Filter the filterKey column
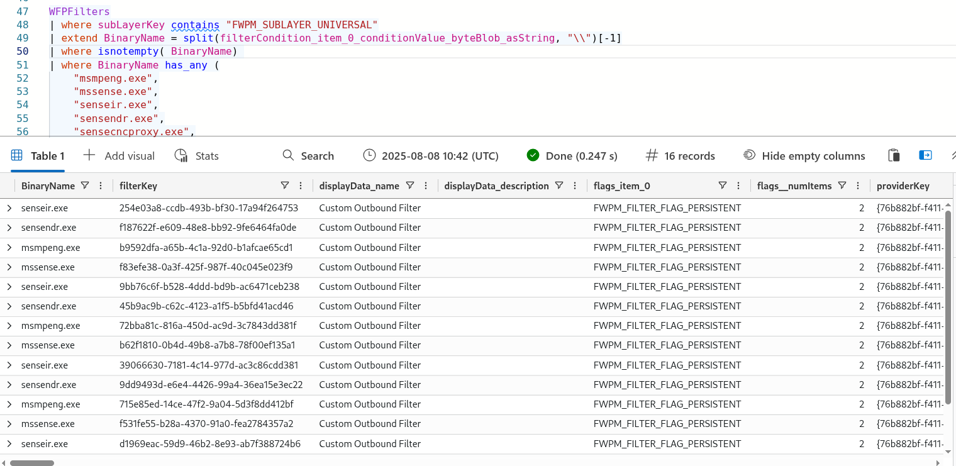 [284, 186]
